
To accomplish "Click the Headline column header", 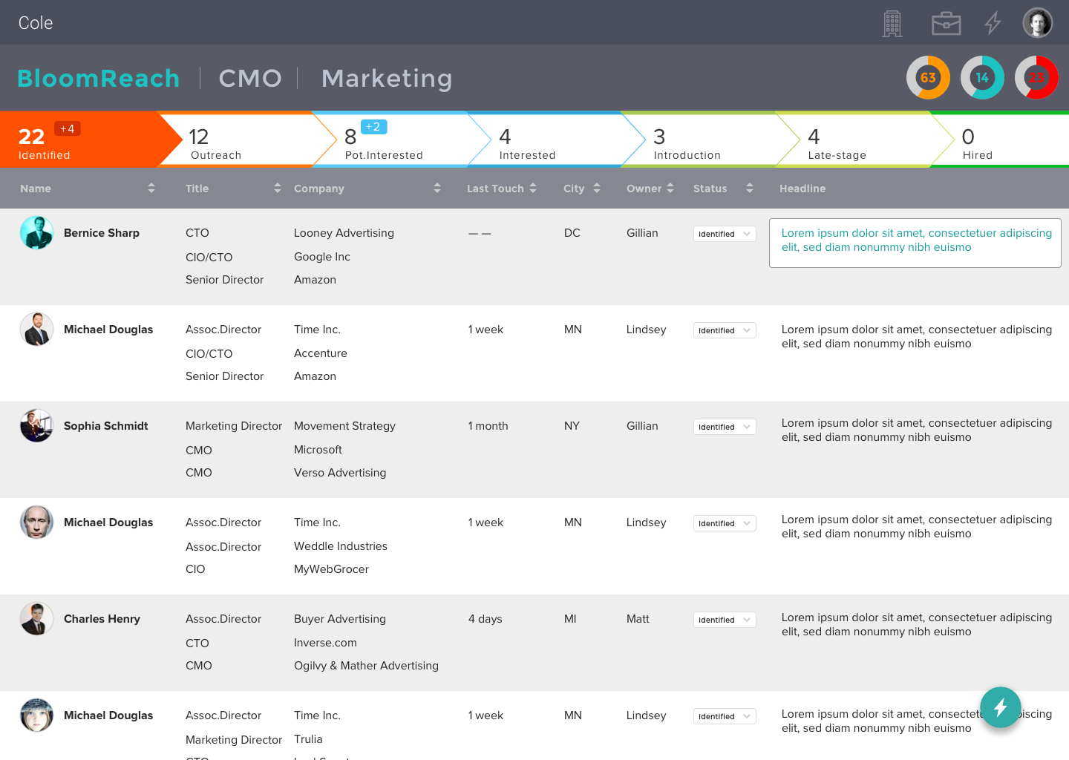I will (x=802, y=189).
